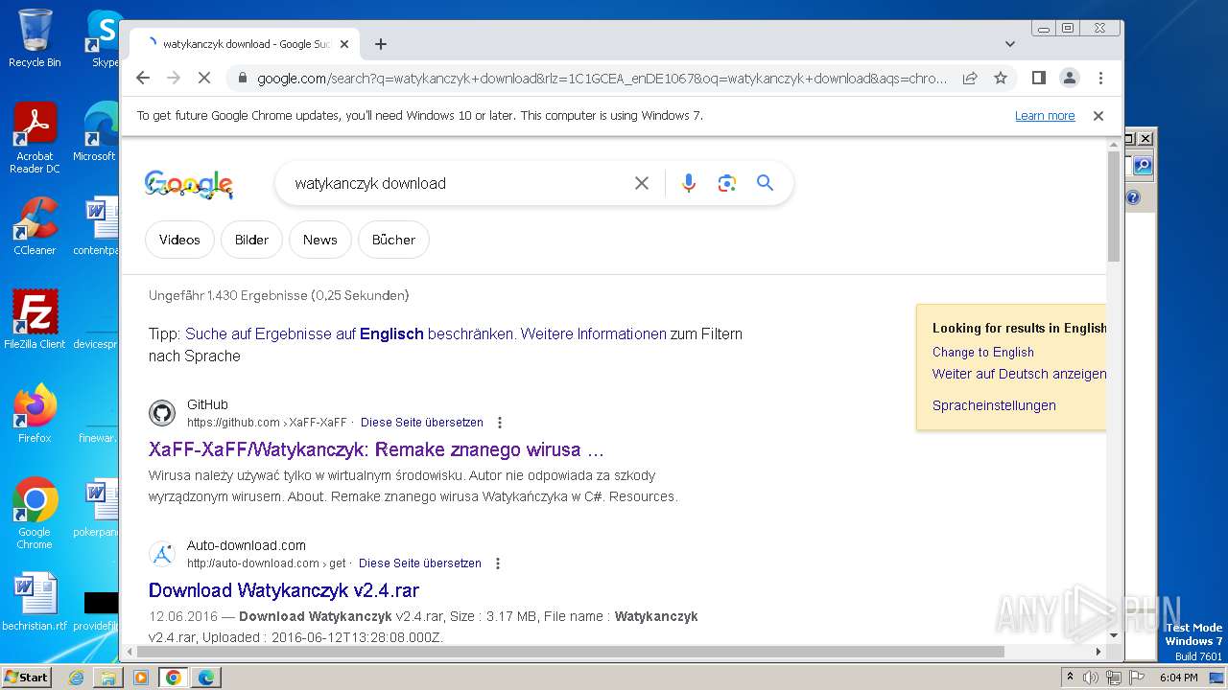Clear the search query
The image size is (1228, 690).
click(x=642, y=183)
